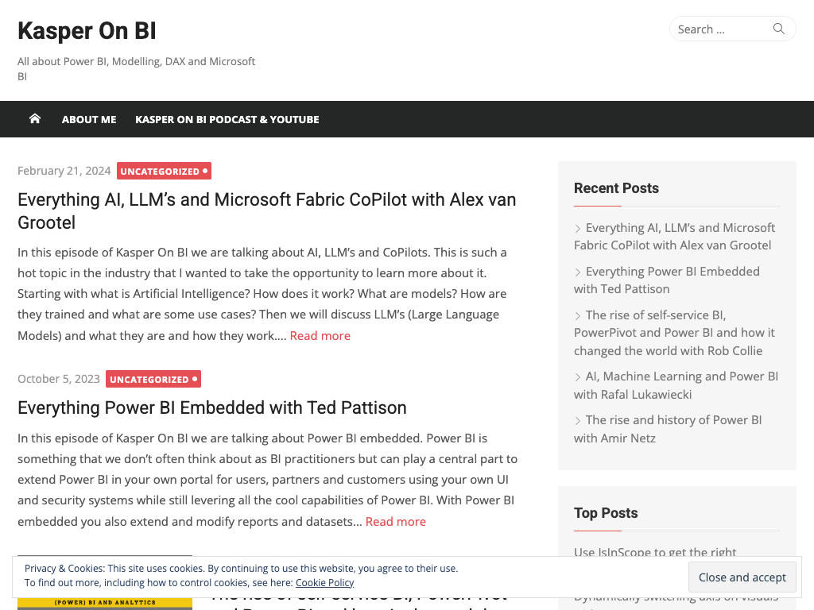The height and width of the screenshot is (610, 814).
Task: Click the search magnifier icon
Action: pyautogui.click(x=779, y=29)
